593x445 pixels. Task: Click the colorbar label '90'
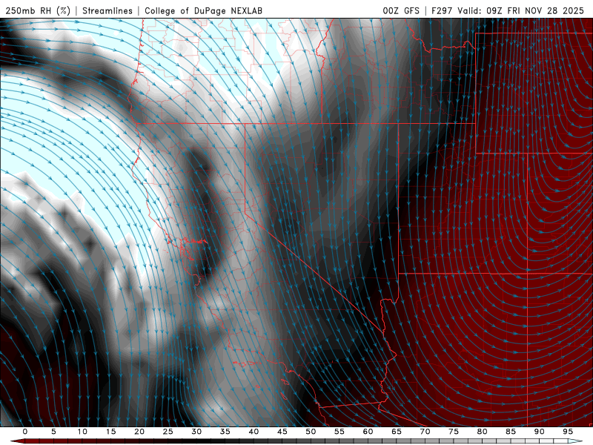539,432
